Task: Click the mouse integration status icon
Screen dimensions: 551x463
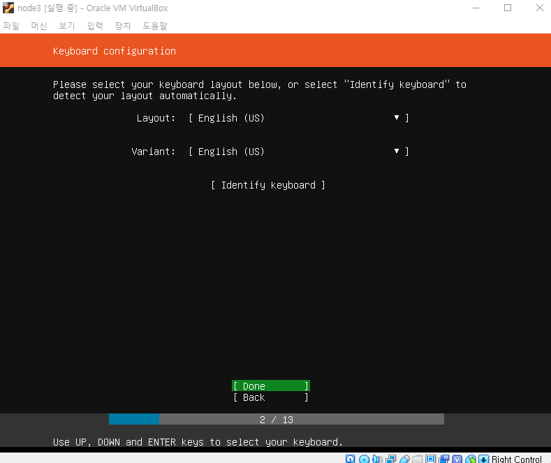Action: (471, 459)
